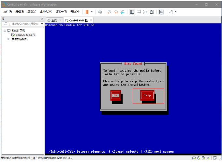The image size is (222, 166).
Task: Click the Send Ctrl+Alt+Del toolbar icon
Action: coord(100,12)
